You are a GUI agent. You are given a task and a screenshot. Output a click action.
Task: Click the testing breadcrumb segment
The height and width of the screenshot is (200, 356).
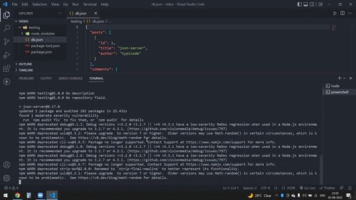pyautogui.click(x=76, y=21)
